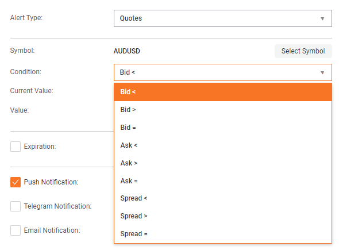This screenshot has width=339, height=250.
Task: Select the 'Spread =' option
Action: tap(223, 234)
